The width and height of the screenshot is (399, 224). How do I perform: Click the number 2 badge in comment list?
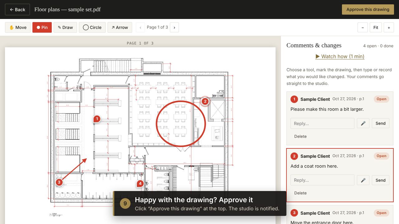[x=294, y=156]
